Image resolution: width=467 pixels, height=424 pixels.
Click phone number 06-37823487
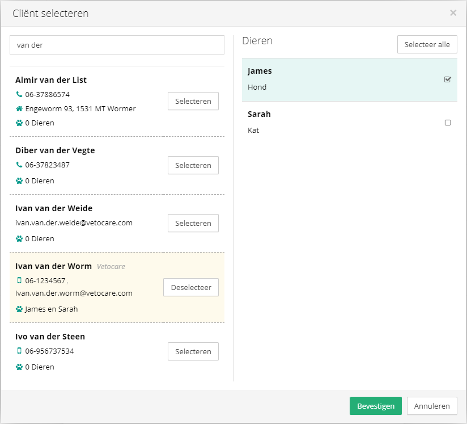(48, 165)
